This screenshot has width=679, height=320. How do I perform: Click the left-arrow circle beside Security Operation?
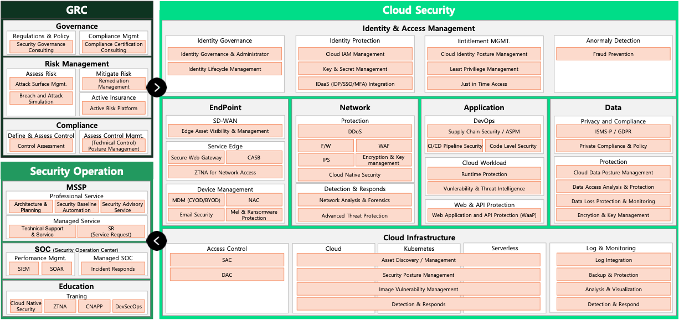(157, 241)
